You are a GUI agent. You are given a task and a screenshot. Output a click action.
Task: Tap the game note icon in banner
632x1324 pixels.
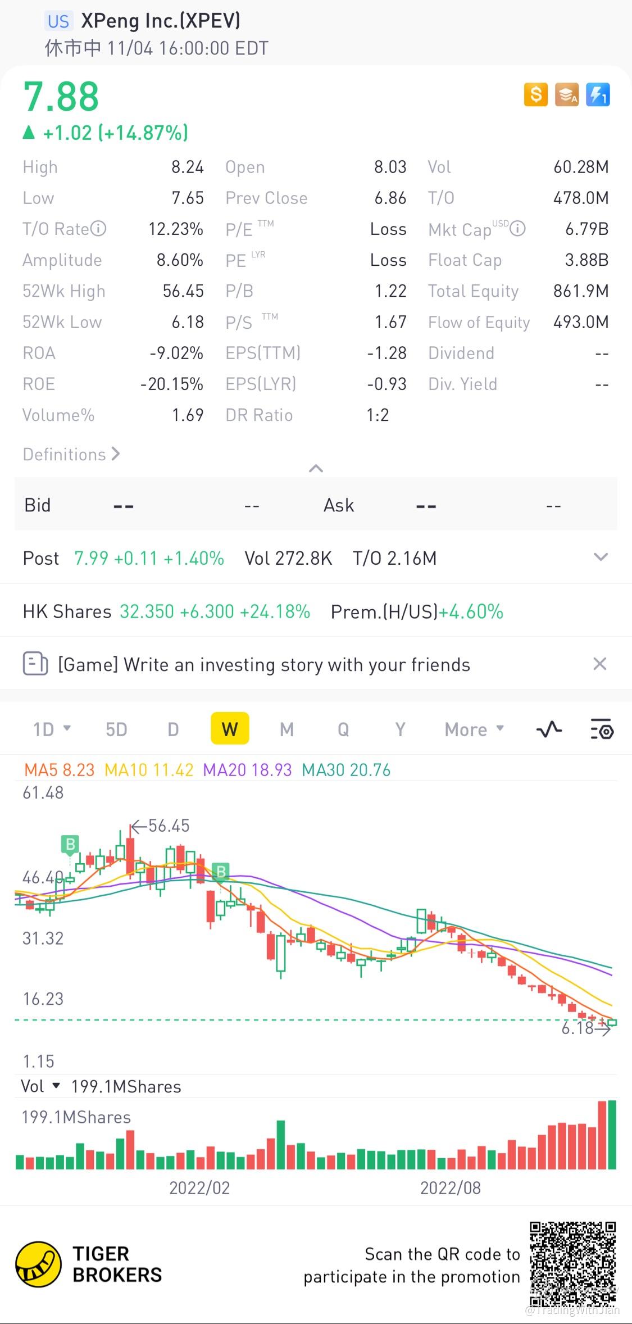pos(35,664)
